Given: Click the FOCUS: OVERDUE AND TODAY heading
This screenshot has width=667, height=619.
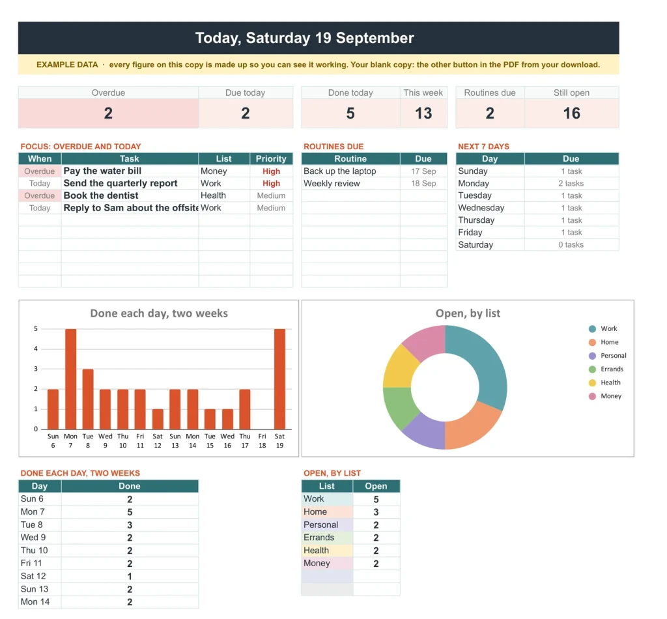Looking at the screenshot, I should (x=81, y=147).
